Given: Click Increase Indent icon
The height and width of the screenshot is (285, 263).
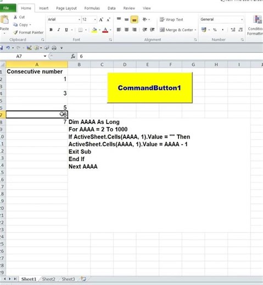Looking at the screenshot, I should (x=152, y=30).
